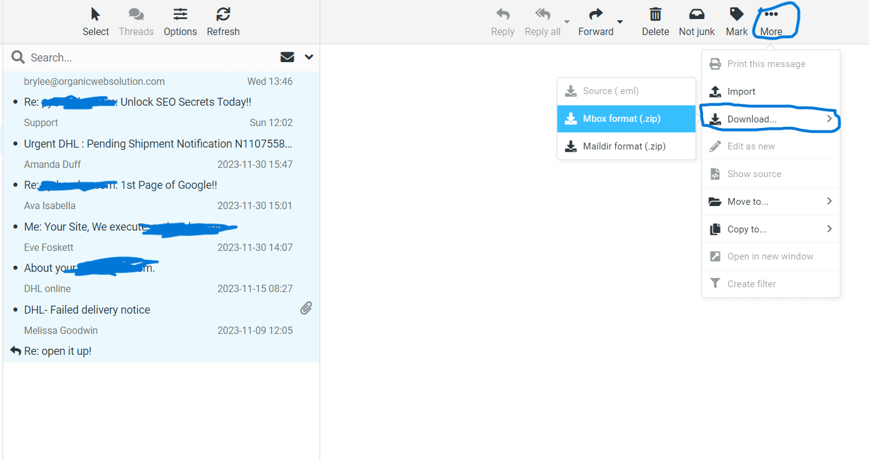869x460 pixels.
Task: Click the Reply all button
Action: point(543,22)
